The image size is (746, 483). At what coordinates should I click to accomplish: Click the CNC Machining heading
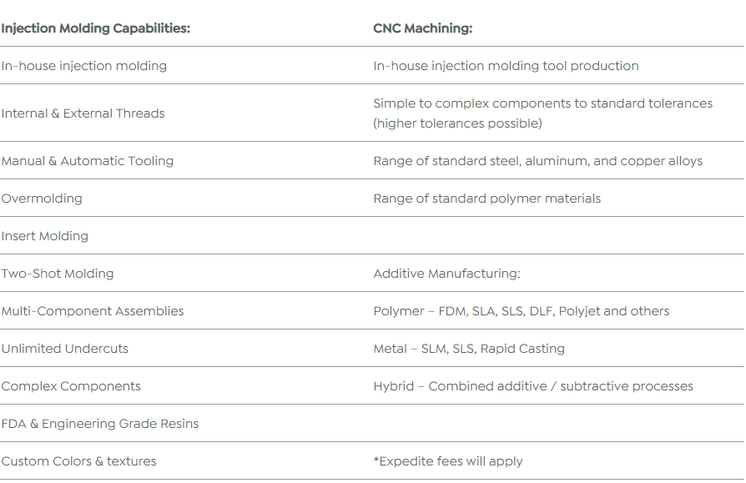[422, 28]
